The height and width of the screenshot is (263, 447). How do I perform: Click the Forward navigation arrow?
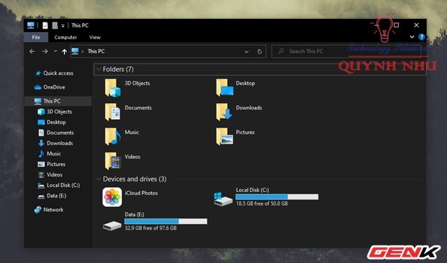(45, 52)
